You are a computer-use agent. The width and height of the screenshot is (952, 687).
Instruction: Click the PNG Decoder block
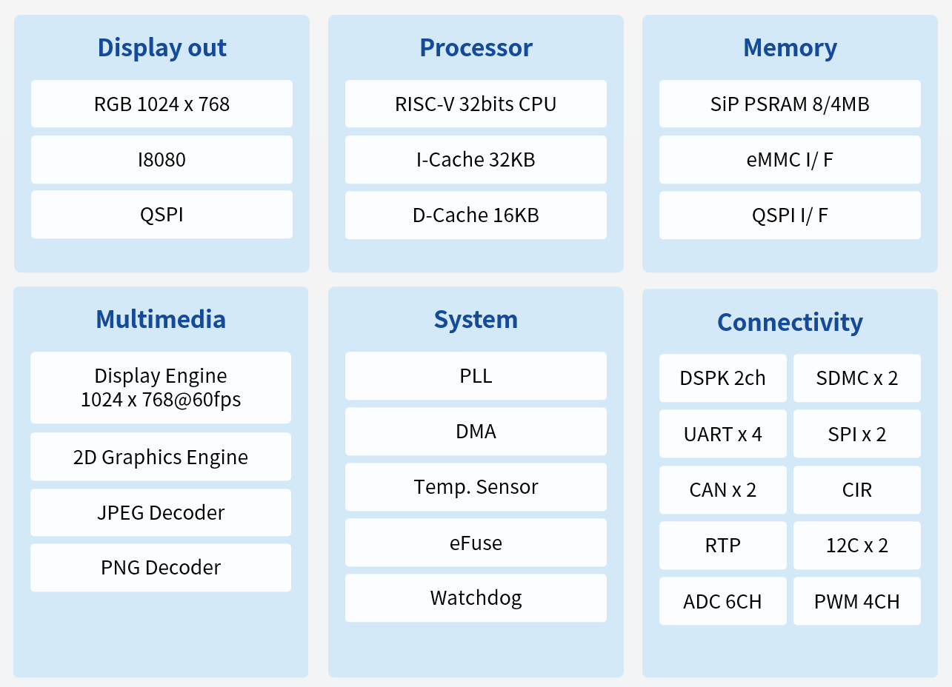point(161,568)
